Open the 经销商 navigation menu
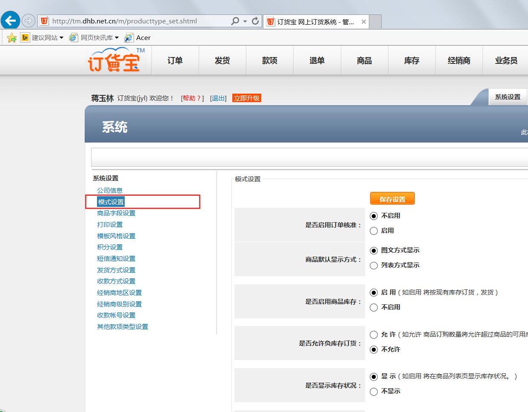The width and height of the screenshot is (528, 412). coord(459,60)
